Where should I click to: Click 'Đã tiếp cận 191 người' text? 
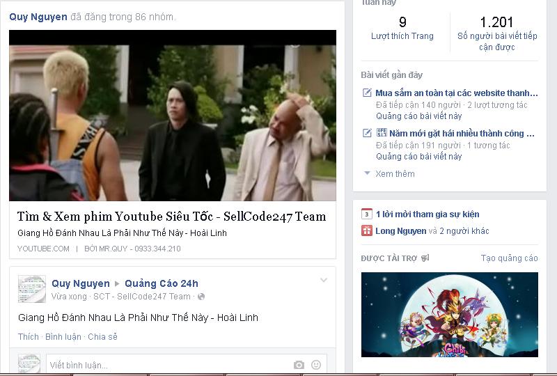pyautogui.click(x=418, y=146)
